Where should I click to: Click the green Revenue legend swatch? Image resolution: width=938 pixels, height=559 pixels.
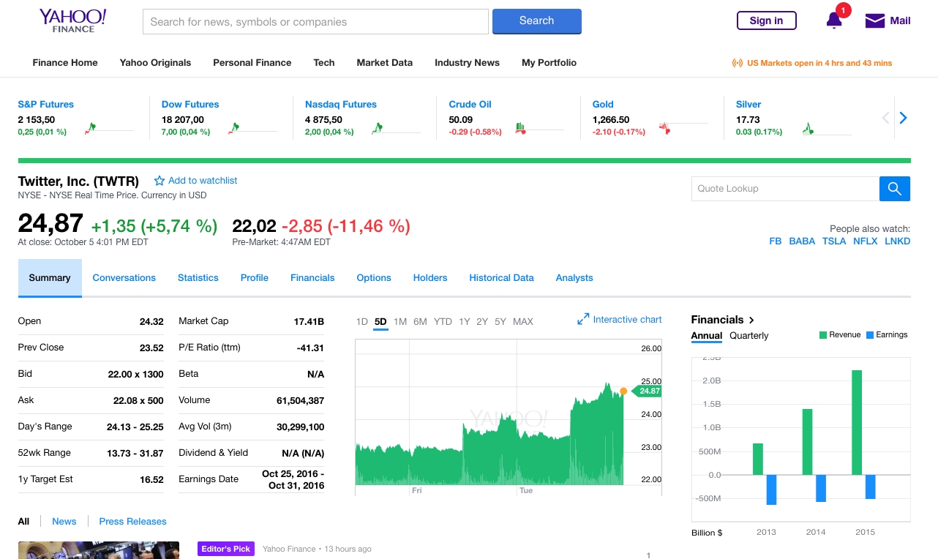(x=823, y=335)
